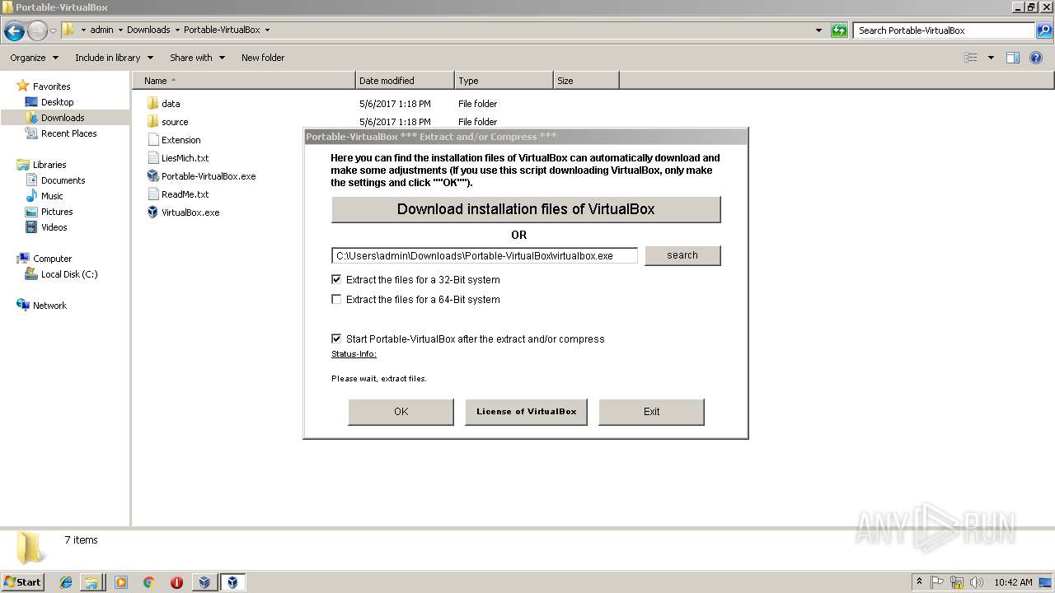The width and height of the screenshot is (1055, 593).
Task: Open Recent Places in Favorites
Action: tap(68, 133)
